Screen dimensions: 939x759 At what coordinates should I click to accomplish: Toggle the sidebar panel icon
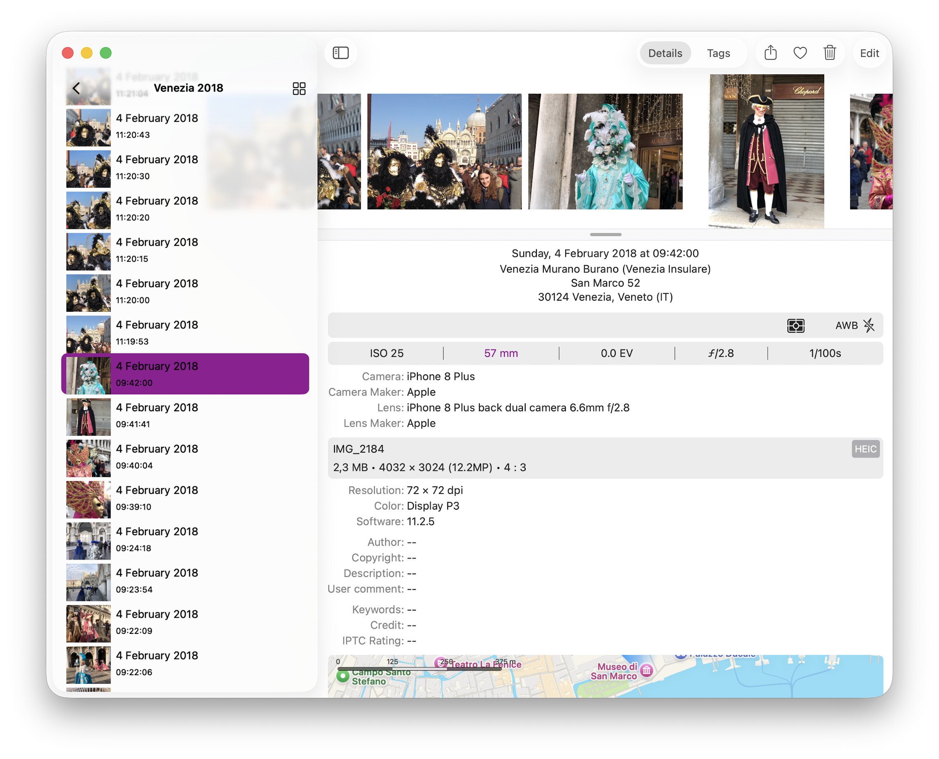click(341, 53)
